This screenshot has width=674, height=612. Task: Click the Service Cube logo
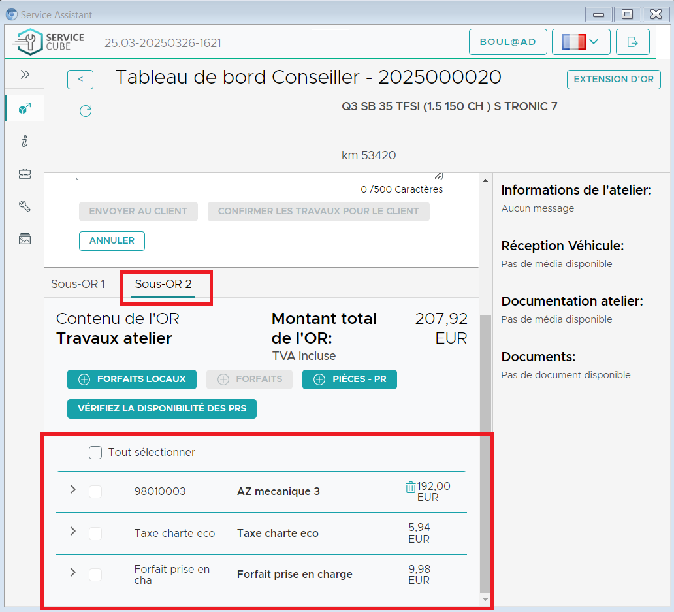pos(48,42)
